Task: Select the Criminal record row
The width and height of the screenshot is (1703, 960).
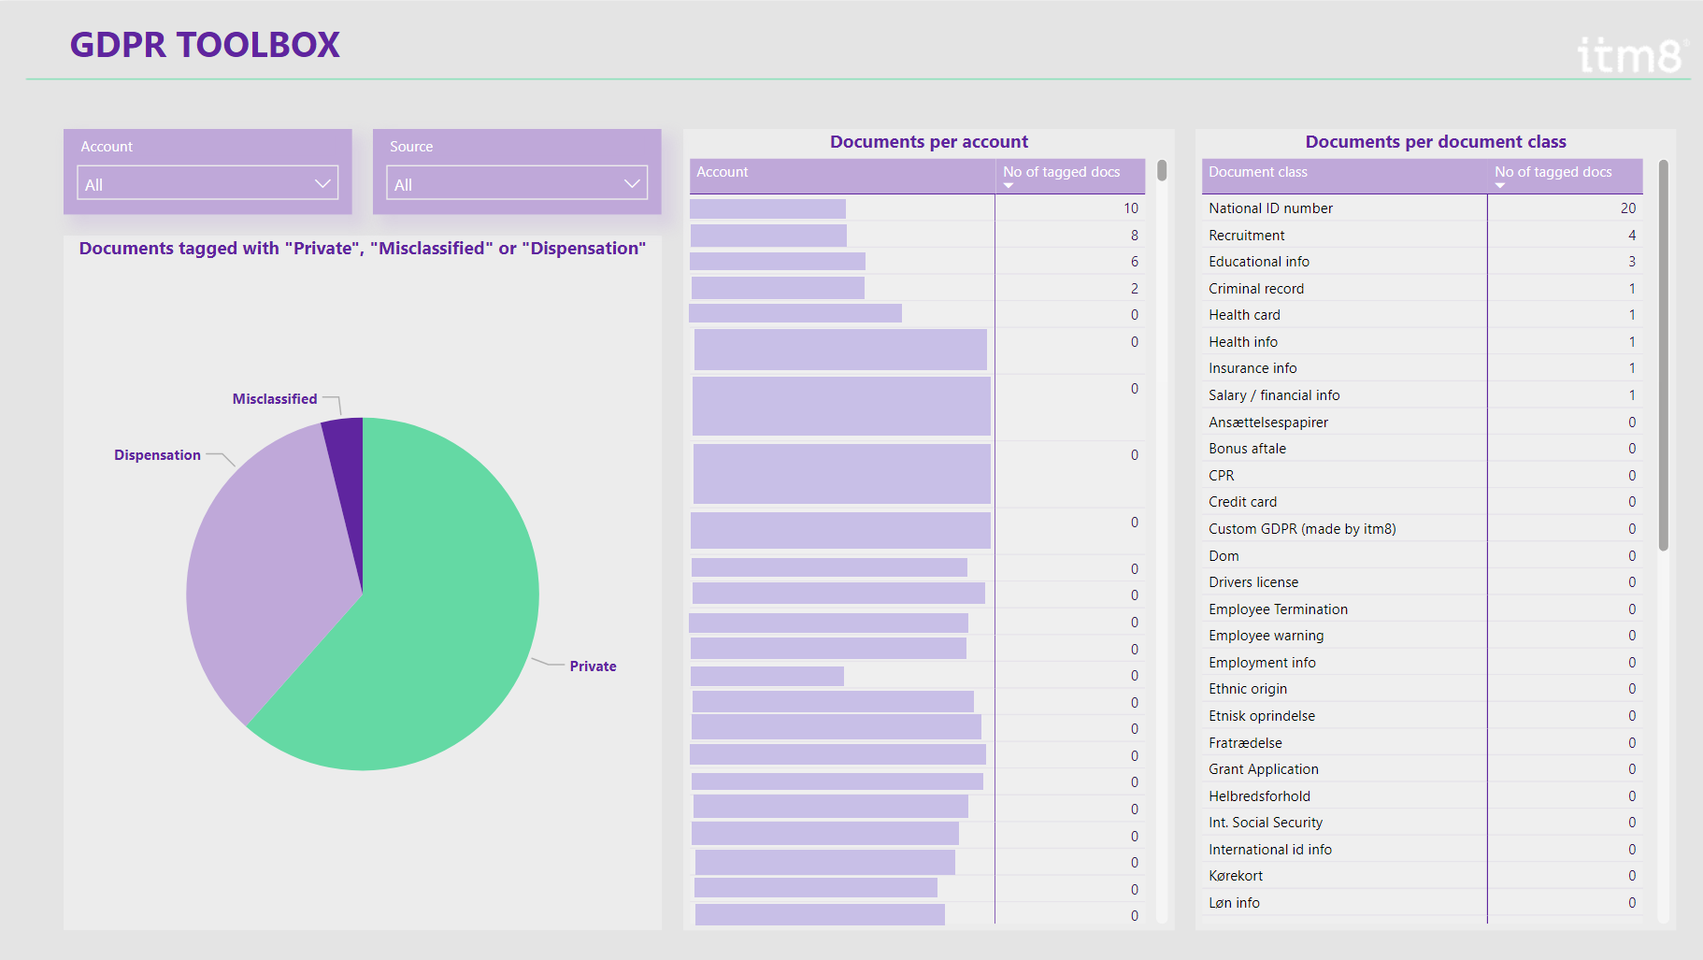Action: (1422, 289)
